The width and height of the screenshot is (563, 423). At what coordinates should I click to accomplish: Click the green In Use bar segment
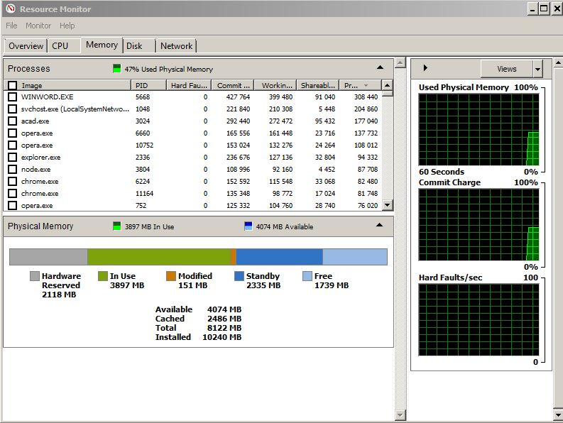(x=159, y=257)
